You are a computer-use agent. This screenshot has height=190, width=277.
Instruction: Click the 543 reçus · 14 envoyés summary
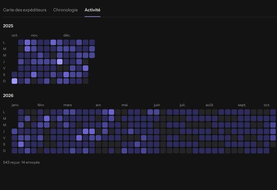click(x=21, y=162)
